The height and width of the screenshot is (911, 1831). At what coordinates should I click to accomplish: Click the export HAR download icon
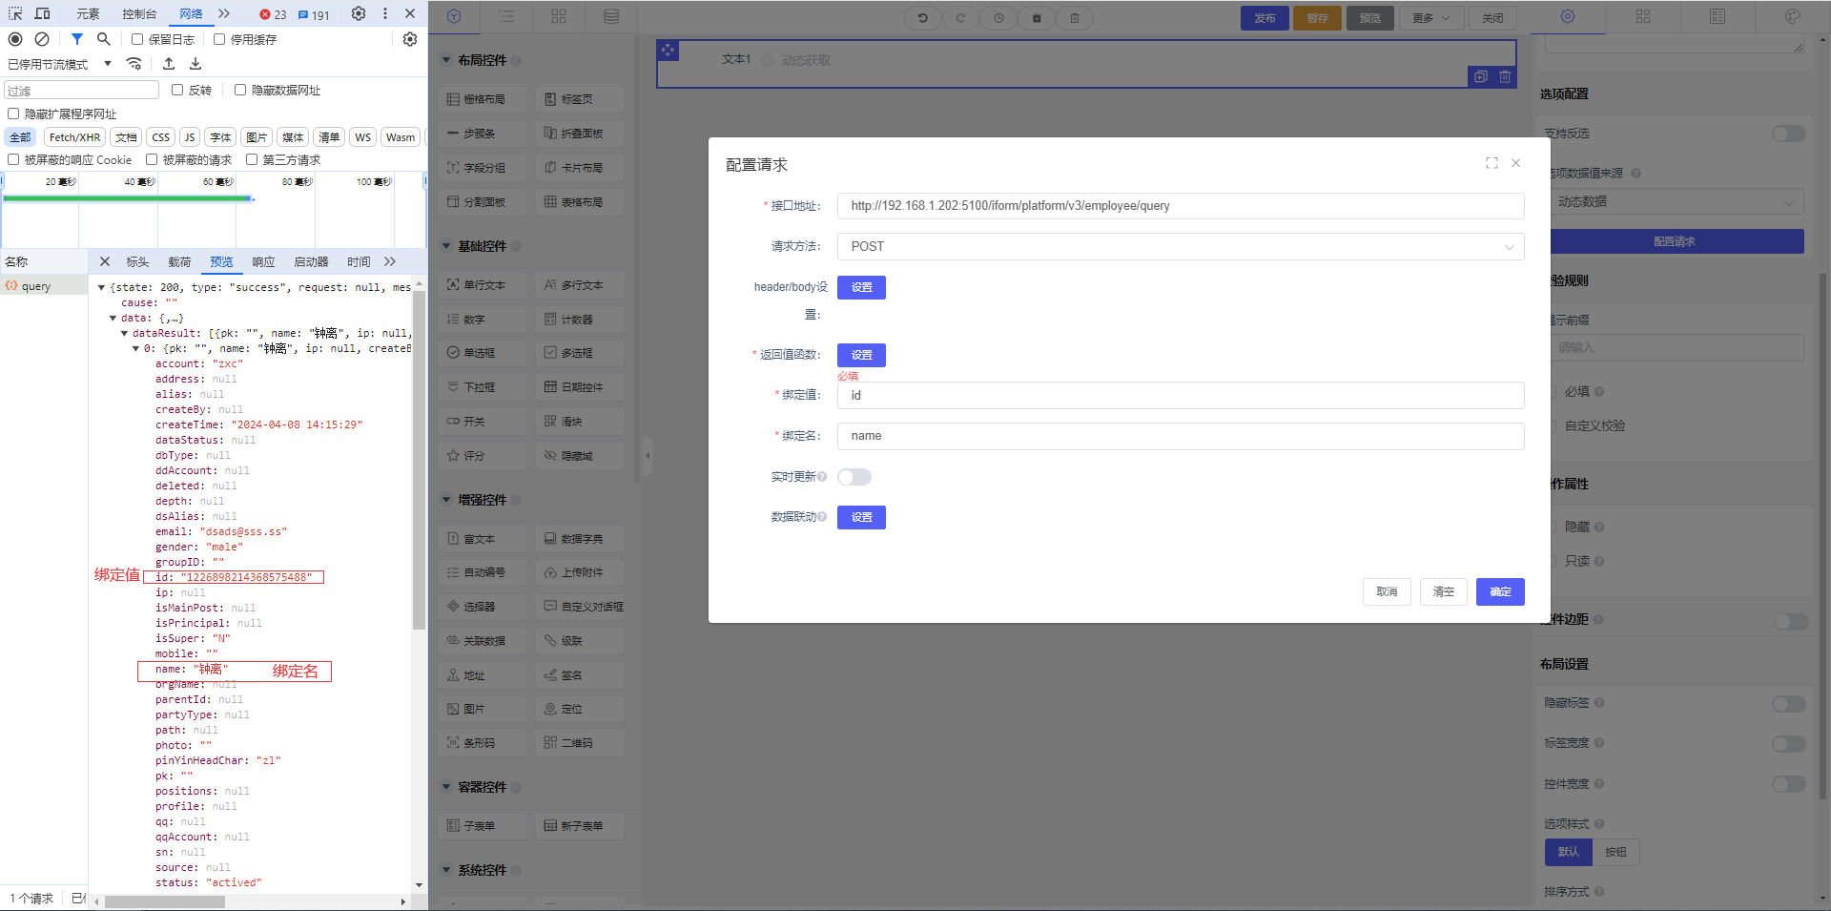(x=195, y=64)
